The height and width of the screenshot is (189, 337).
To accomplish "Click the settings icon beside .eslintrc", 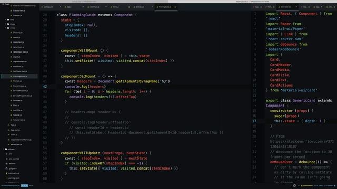I will click(x=7, y=164).
